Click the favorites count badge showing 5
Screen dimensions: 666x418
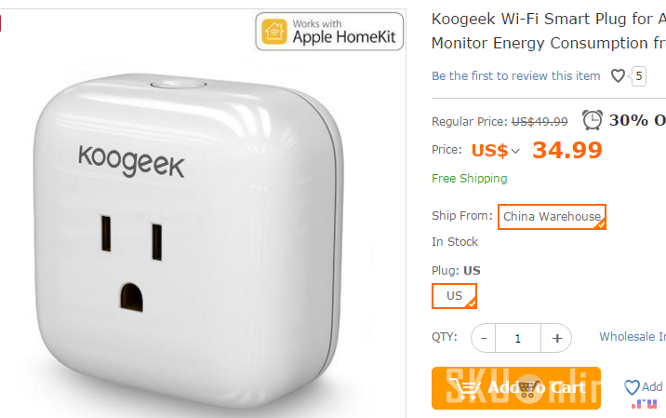[x=638, y=76]
